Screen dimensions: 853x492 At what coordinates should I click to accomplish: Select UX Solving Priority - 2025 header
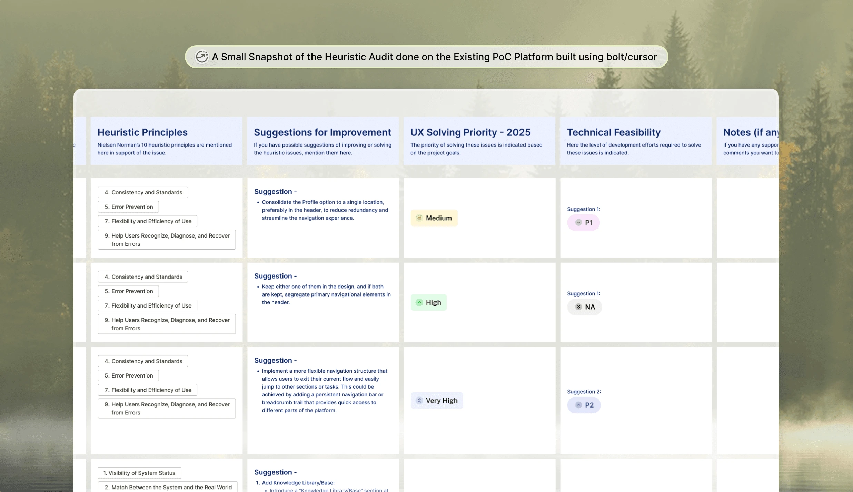coord(470,132)
